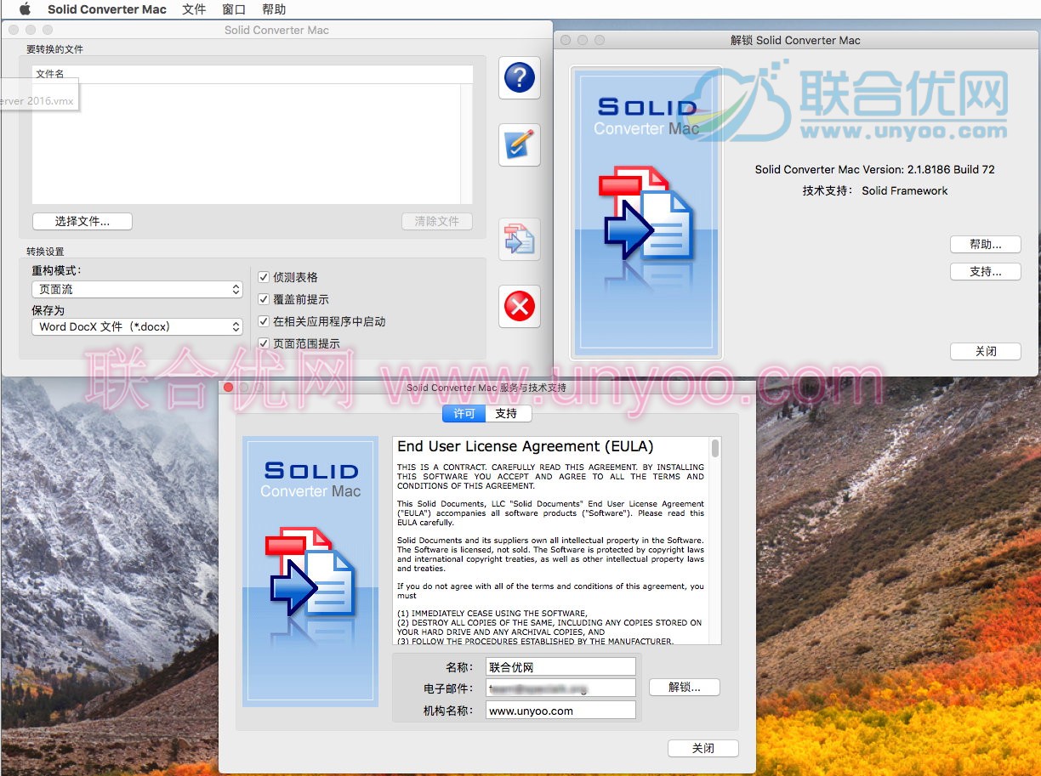
Task: Click the 技术支持: Solid Framework text
Action: [874, 190]
